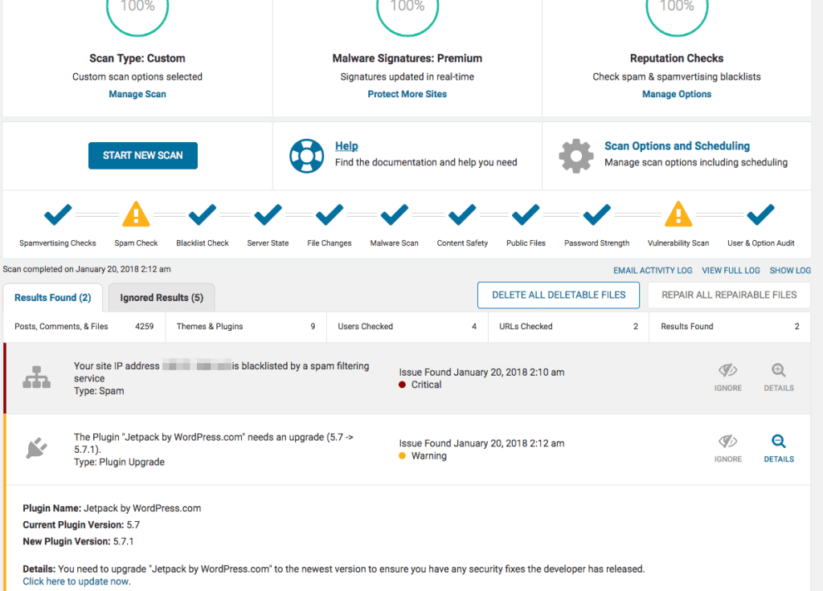823x591 pixels.
Task: Ignore the blacklisted IP address issue
Action: click(728, 377)
